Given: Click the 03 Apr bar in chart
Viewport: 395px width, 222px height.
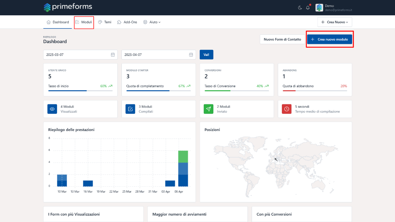Looking at the screenshot, I should coord(170,184).
